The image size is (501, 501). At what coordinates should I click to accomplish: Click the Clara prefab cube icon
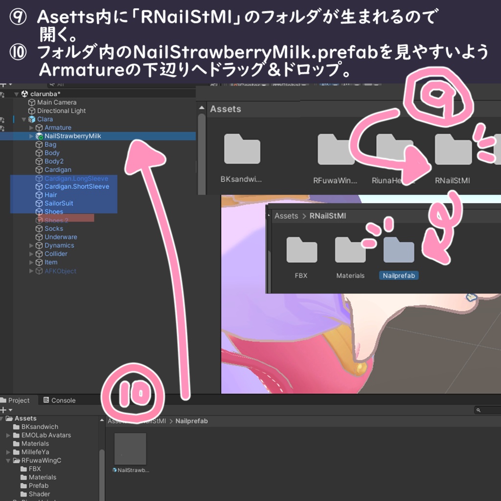click(32, 119)
